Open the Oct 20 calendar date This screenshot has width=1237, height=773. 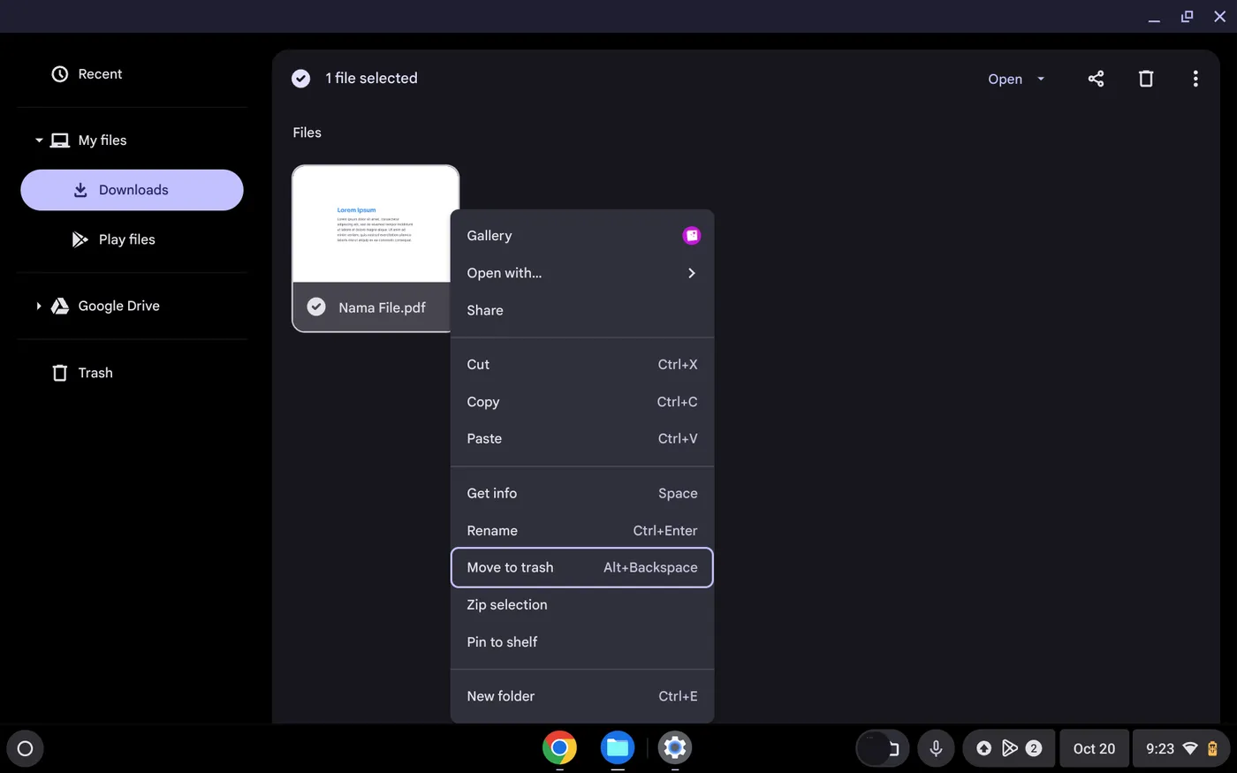pyautogui.click(x=1094, y=748)
